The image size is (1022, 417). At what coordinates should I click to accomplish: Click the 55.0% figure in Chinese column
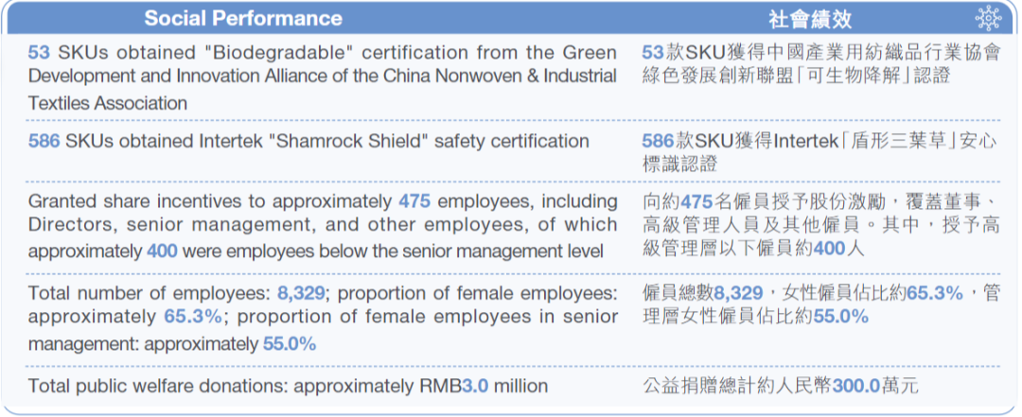pyautogui.click(x=841, y=317)
